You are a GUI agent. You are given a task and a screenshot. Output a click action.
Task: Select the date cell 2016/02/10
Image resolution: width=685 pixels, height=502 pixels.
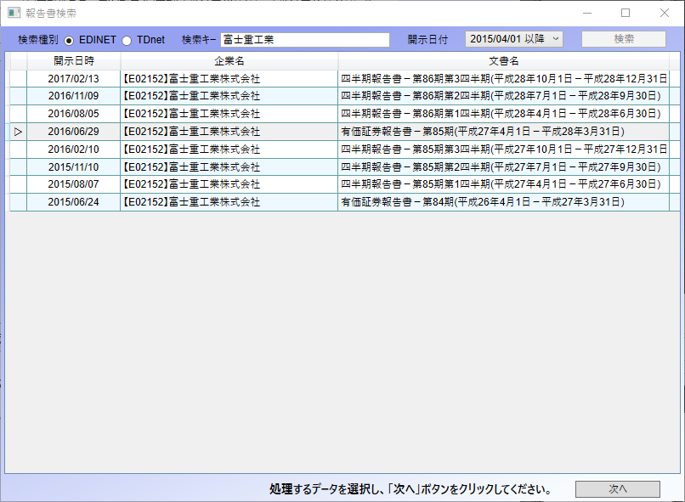coord(73,149)
